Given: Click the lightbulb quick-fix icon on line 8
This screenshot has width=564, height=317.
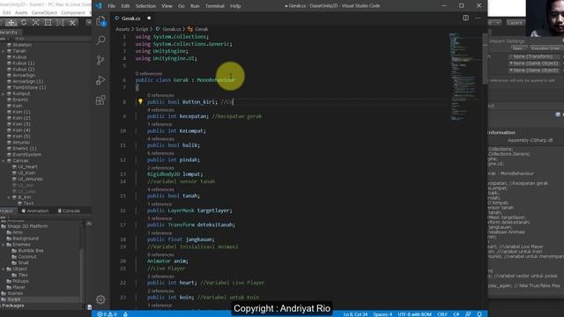Looking at the screenshot, I should point(140,102).
